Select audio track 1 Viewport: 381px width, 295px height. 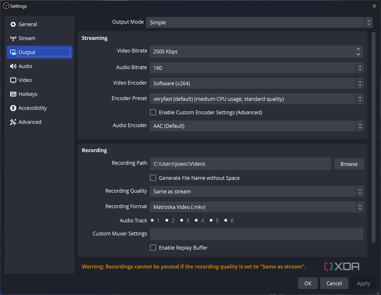[x=152, y=221]
